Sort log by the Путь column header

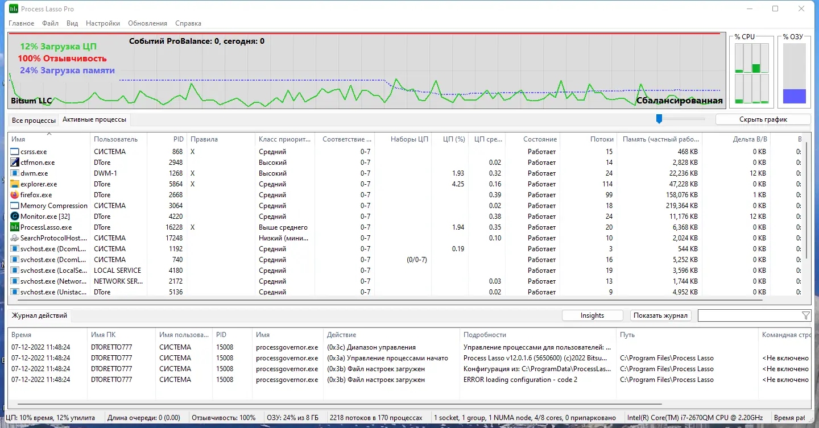coord(687,335)
